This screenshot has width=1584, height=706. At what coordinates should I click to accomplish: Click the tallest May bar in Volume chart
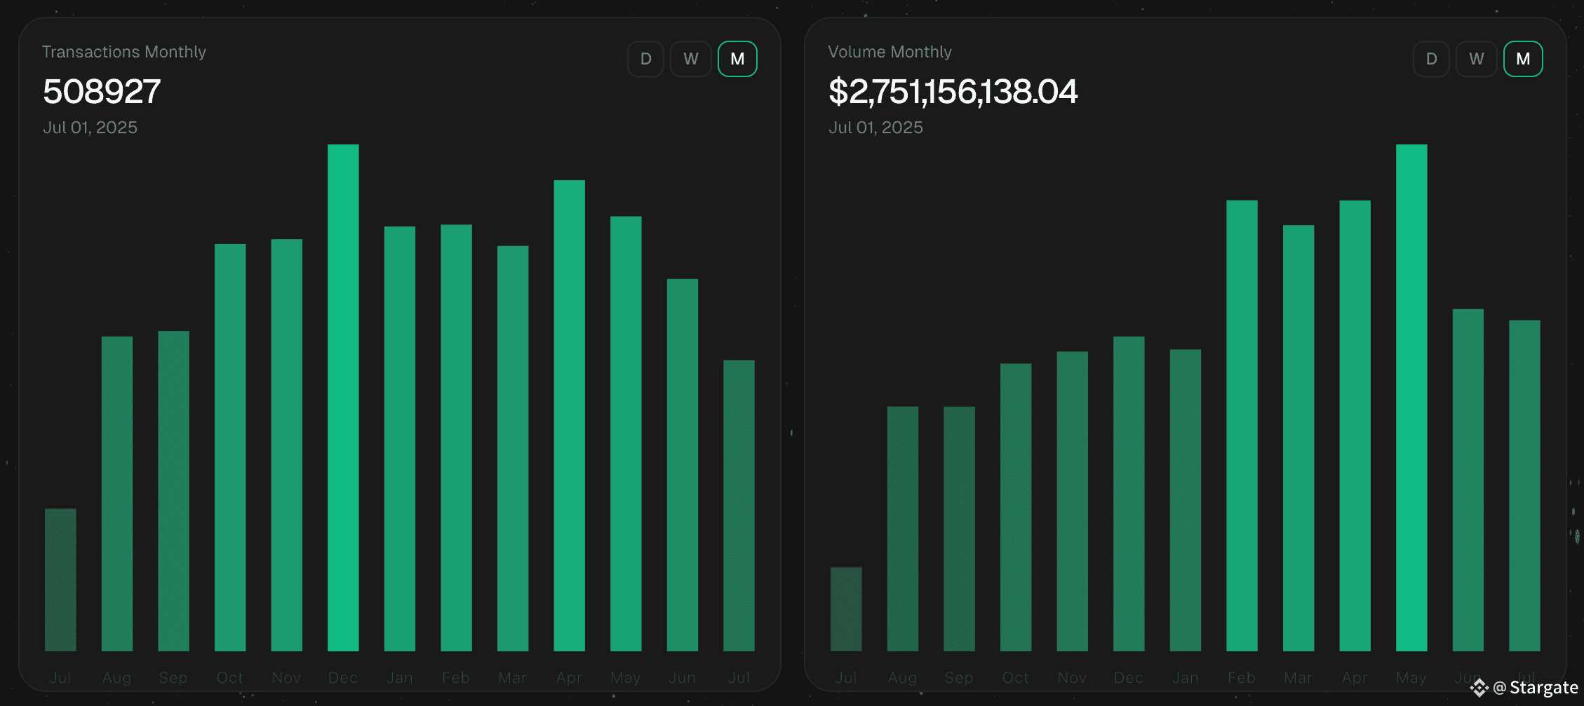(1411, 398)
